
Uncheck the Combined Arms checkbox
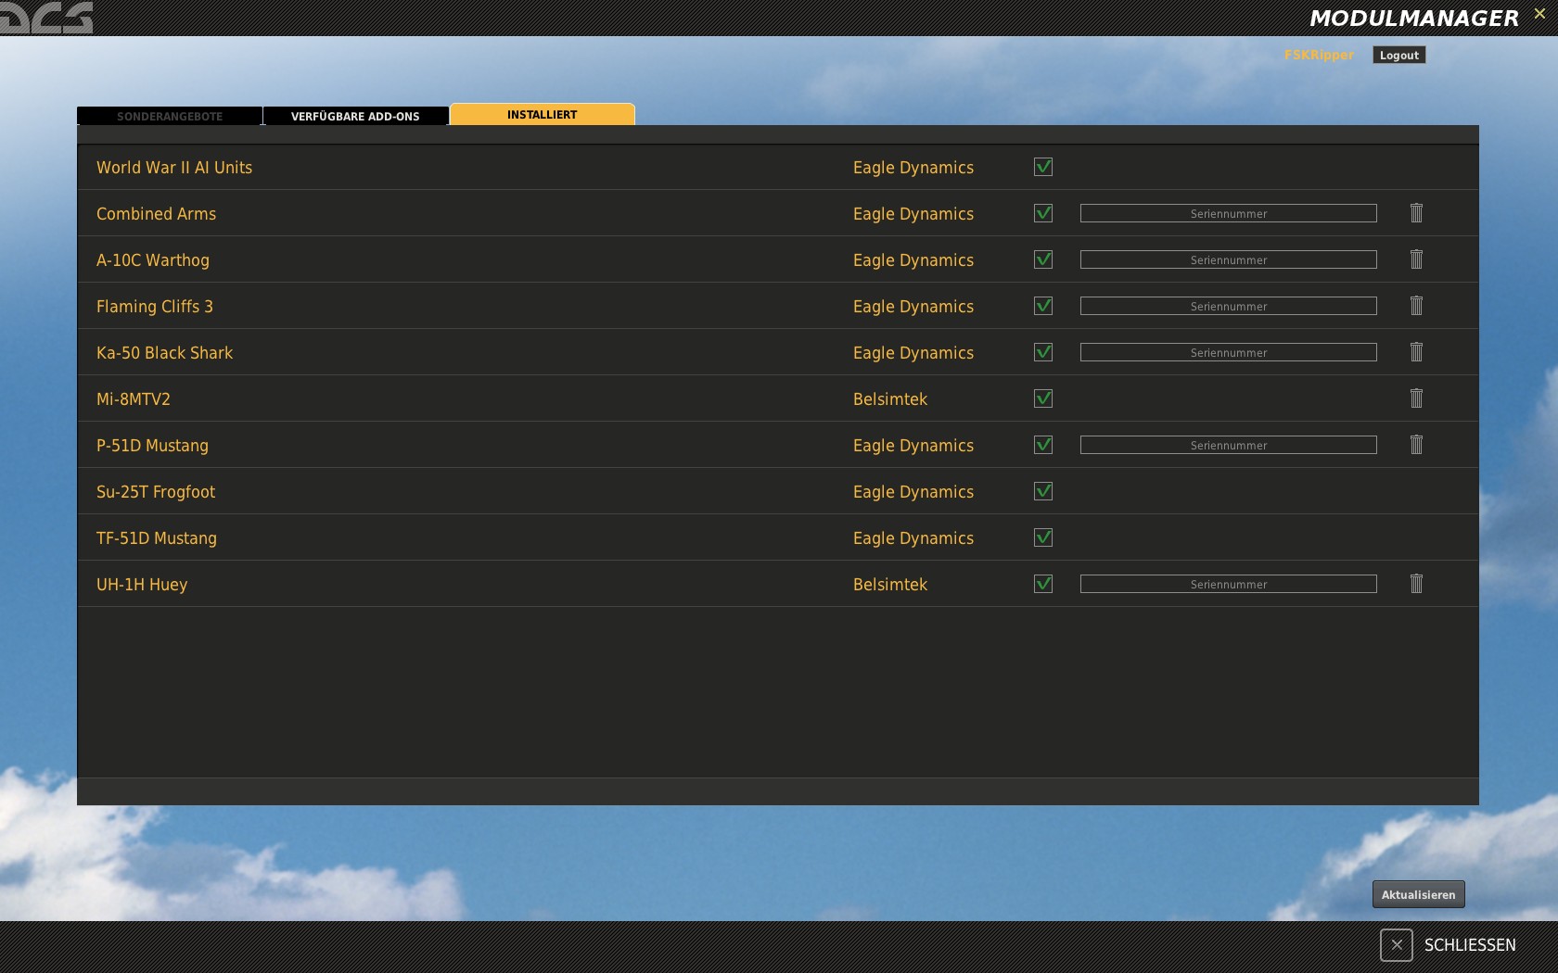[1043, 213]
